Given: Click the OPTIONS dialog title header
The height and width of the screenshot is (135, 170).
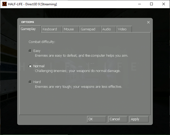Looking at the screenshot, I should 28,22.
